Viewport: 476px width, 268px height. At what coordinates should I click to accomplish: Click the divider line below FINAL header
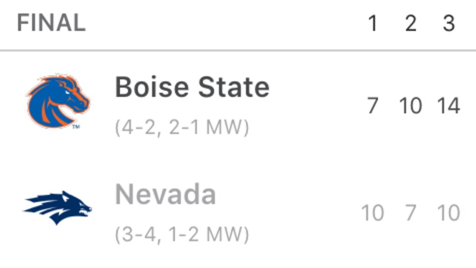[238, 50]
